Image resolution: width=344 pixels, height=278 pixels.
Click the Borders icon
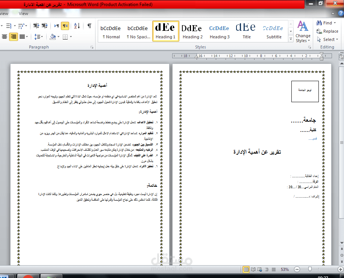65,36
